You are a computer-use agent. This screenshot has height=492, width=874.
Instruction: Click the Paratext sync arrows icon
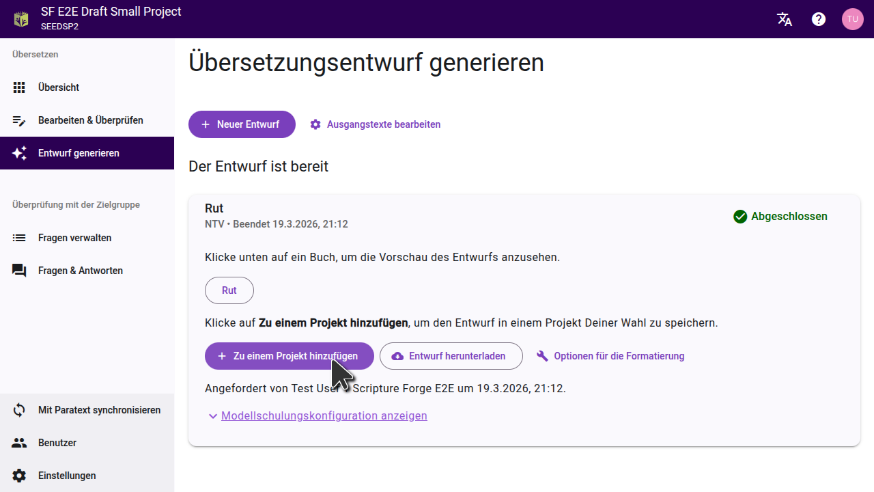click(x=19, y=410)
